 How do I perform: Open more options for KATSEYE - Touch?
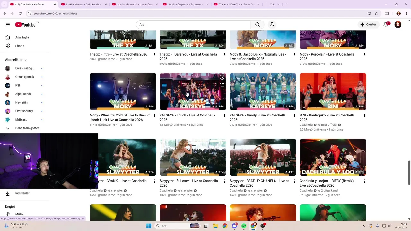click(x=224, y=116)
